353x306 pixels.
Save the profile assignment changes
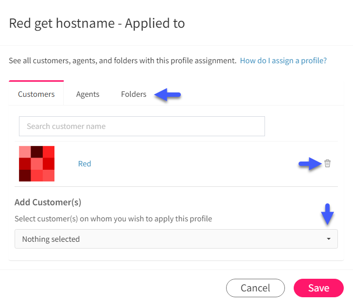(318, 288)
